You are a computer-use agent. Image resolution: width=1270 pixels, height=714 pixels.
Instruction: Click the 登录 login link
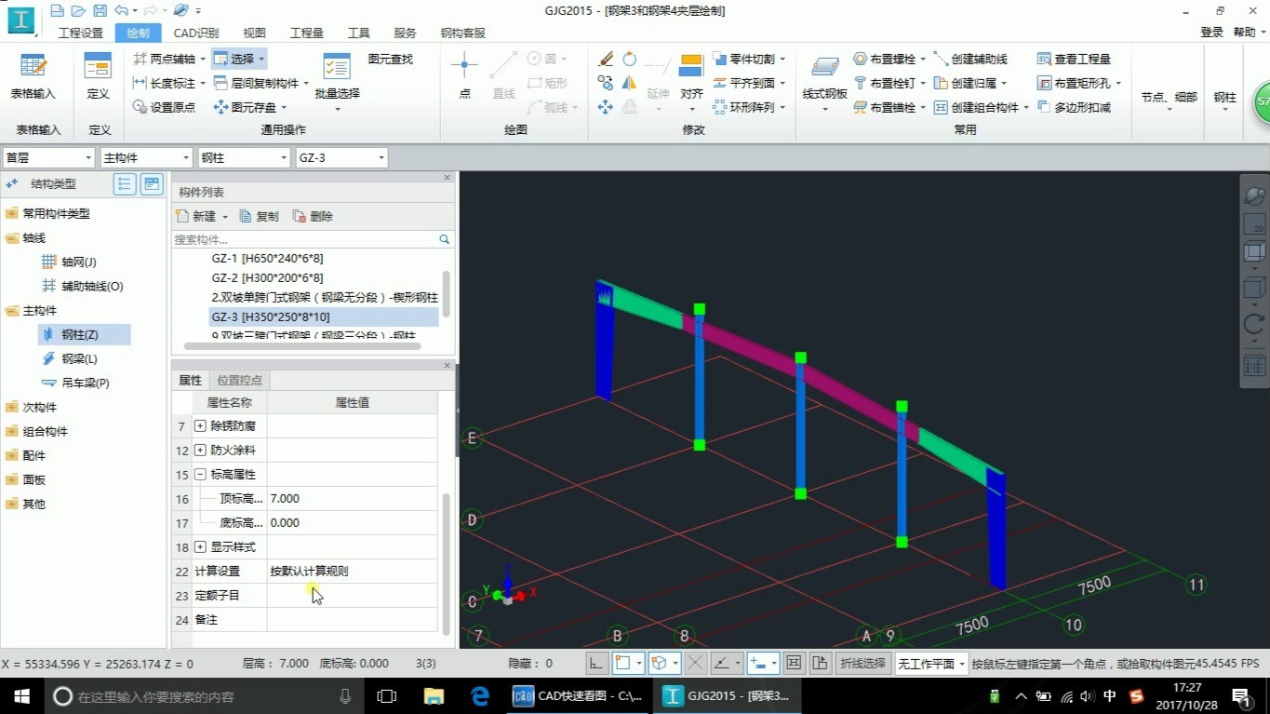(x=1211, y=33)
